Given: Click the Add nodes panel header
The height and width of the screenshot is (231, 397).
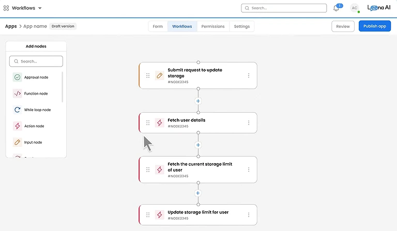Looking at the screenshot, I should [x=36, y=47].
